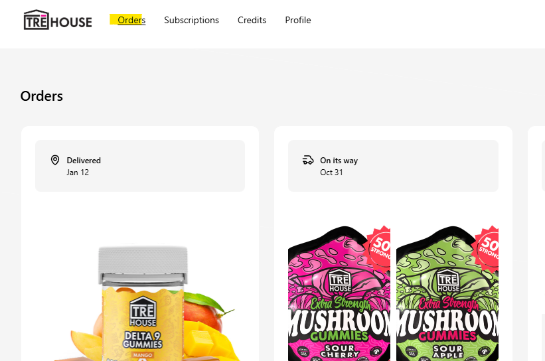Click the Delivered Jan 12 status box
The height and width of the screenshot is (361, 545).
pos(140,166)
